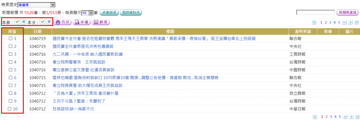Viewport: 360px width, 123px height.
Task: Click the search-again text input field
Action: coord(315,13)
